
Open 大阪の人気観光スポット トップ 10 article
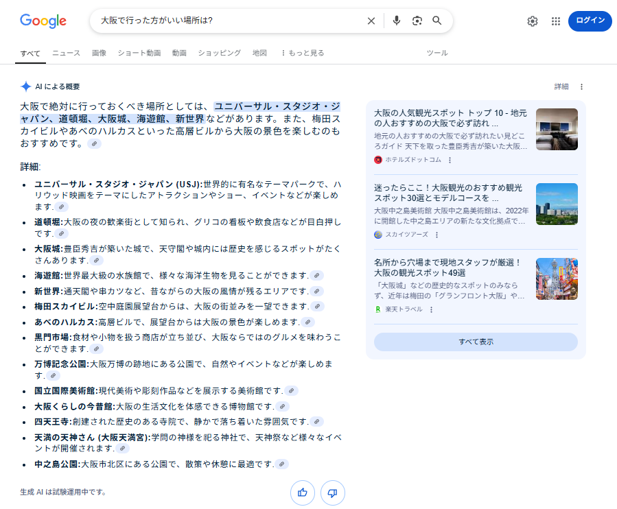pyautogui.click(x=450, y=118)
